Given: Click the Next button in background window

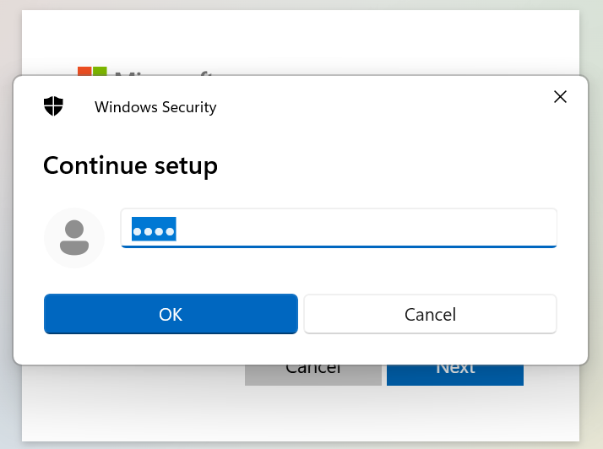Looking at the screenshot, I should (454, 375).
